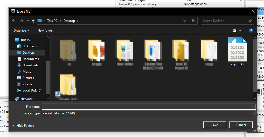Open Videos in navigation pane
264x137 pixels.
[x=27, y=84]
